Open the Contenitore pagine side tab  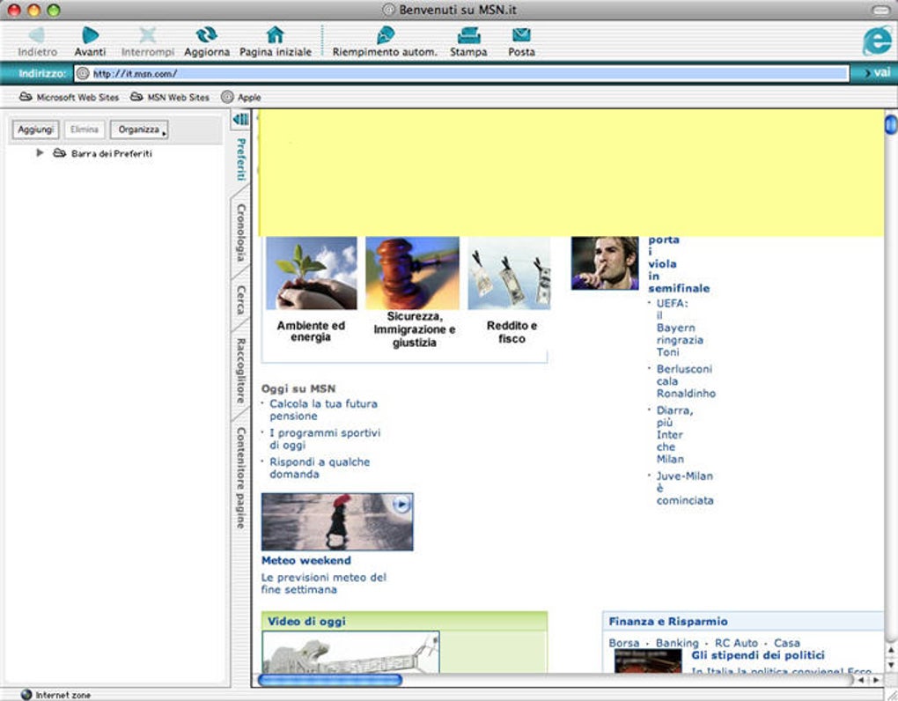240,478
